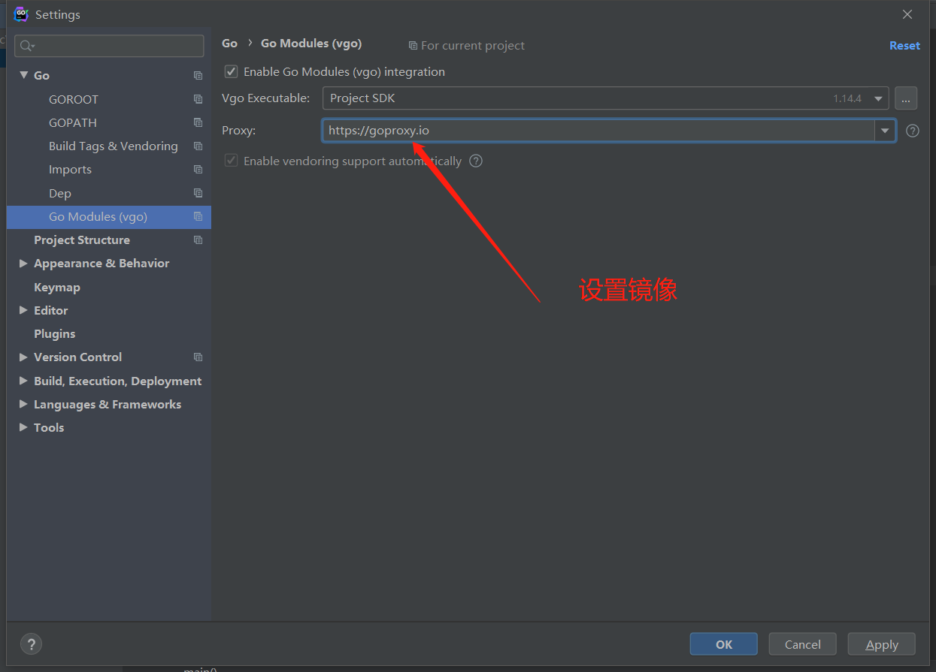Screen dimensions: 936x672
Task: Open the Proxy dropdown arrow
Action: [885, 131]
